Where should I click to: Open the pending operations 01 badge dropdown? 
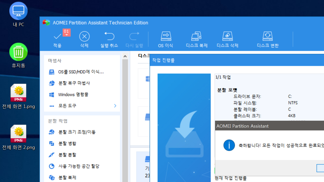point(66,33)
